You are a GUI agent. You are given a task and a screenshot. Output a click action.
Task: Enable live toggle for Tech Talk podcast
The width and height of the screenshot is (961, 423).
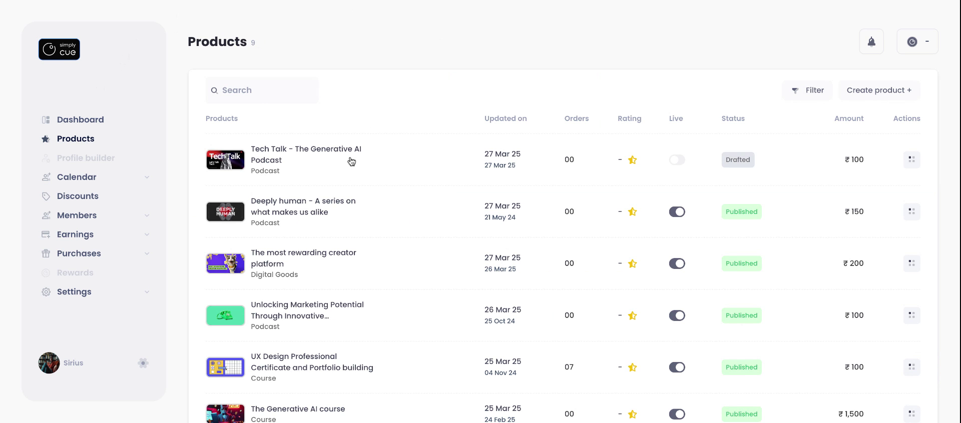pos(677,160)
